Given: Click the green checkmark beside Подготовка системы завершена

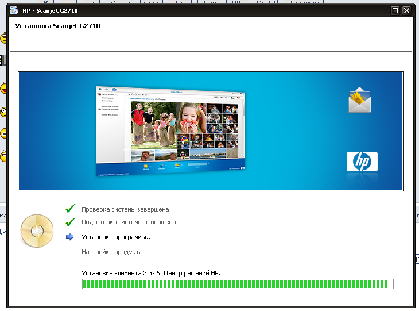Looking at the screenshot, I should pos(70,221).
